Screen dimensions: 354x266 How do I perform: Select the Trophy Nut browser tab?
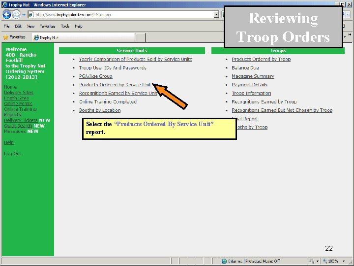tap(84, 37)
